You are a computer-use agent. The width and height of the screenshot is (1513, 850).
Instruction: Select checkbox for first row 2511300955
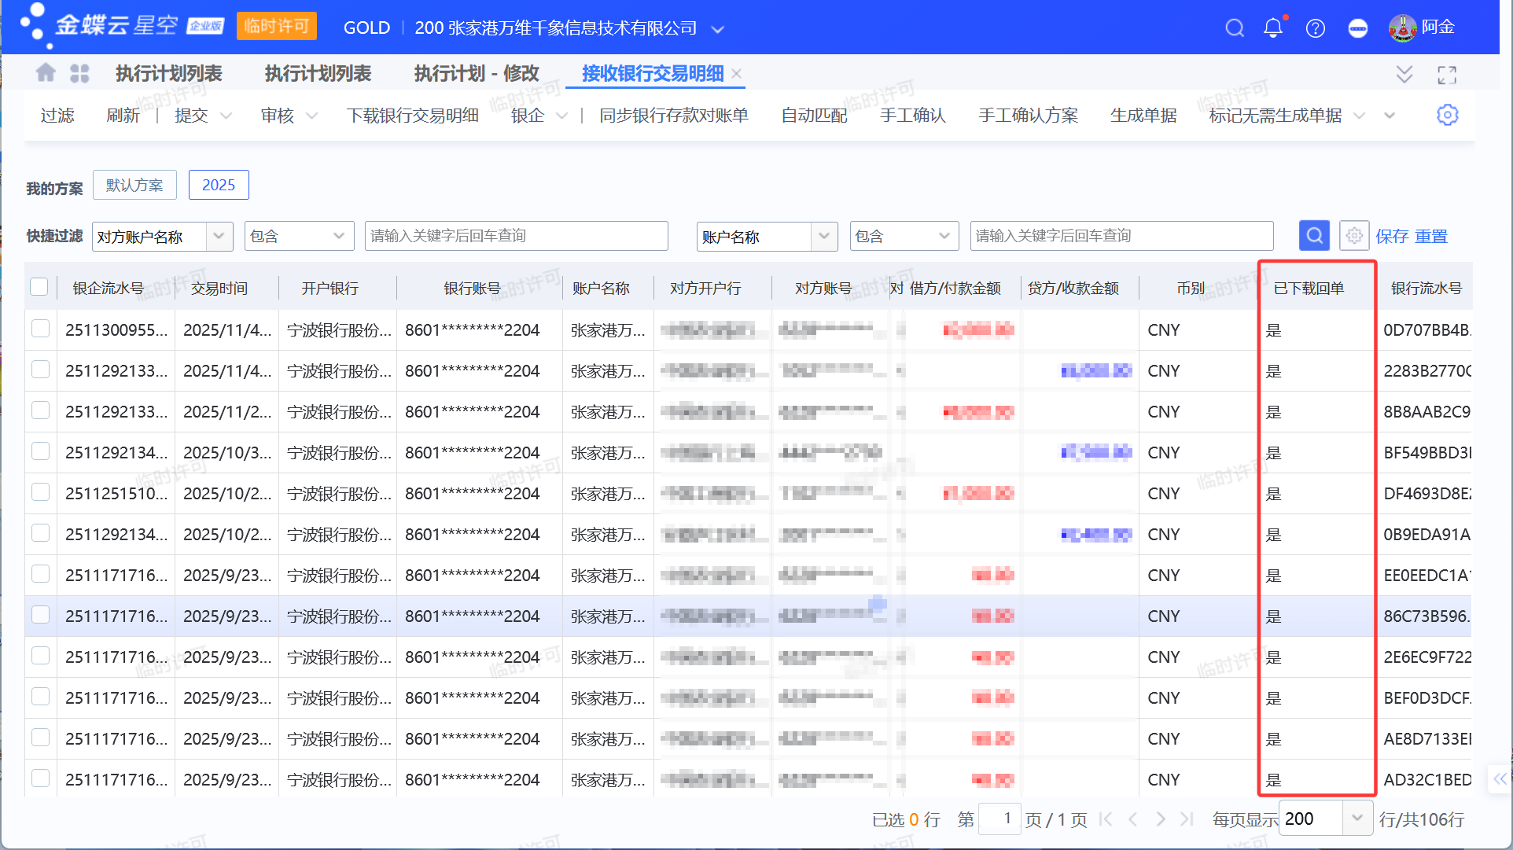coord(40,329)
